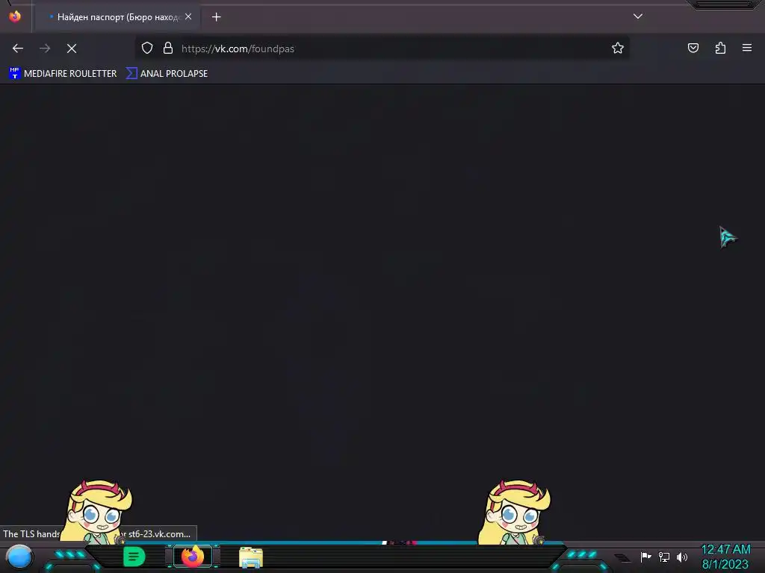Open the File Explorer taskbar icon
The image size is (765, 573).
point(251,557)
